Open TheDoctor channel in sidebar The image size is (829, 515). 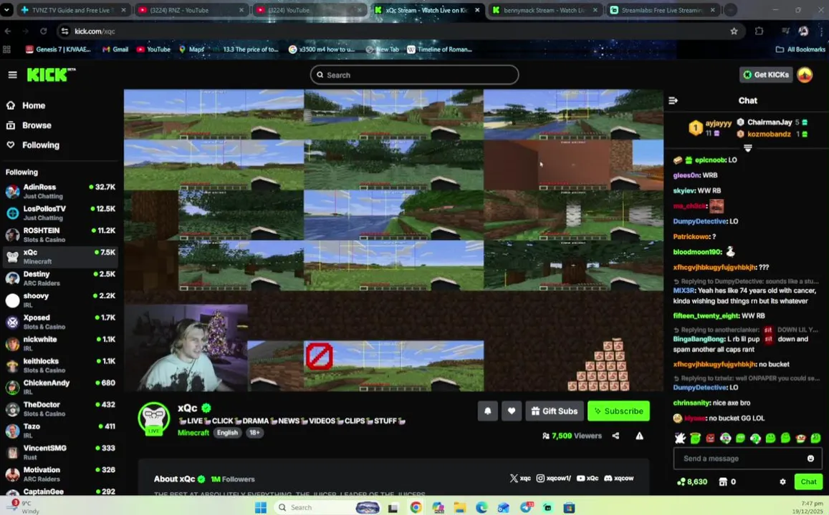60,408
